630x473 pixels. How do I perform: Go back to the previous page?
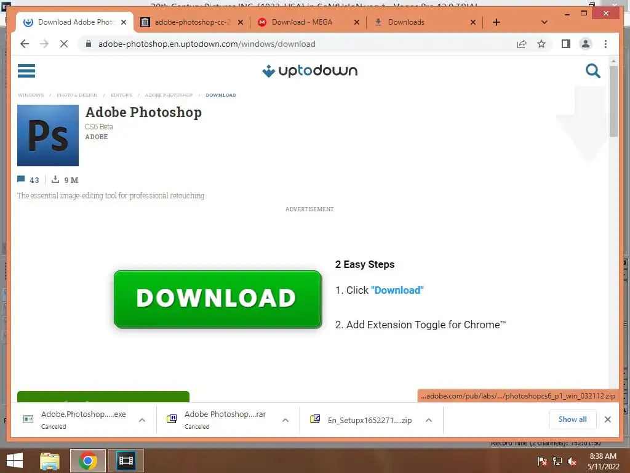pyautogui.click(x=25, y=44)
